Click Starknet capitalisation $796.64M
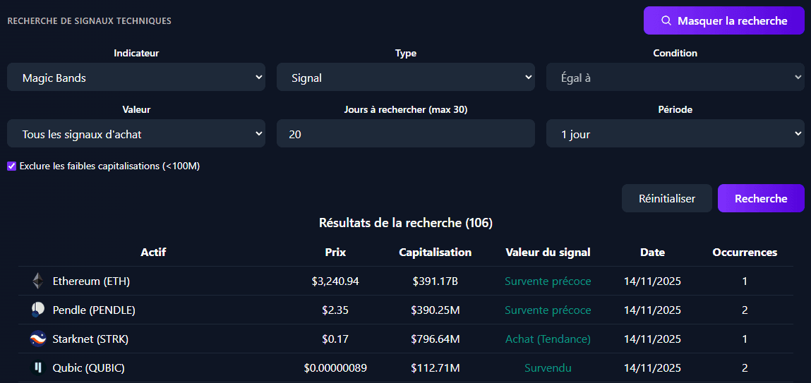Viewport: 811px width, 383px height. (x=435, y=339)
